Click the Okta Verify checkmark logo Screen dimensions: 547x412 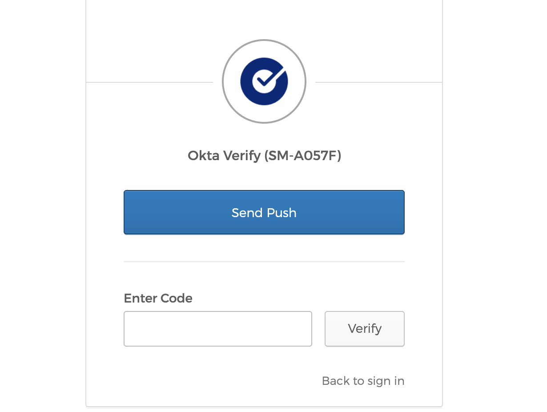pyautogui.click(x=264, y=81)
